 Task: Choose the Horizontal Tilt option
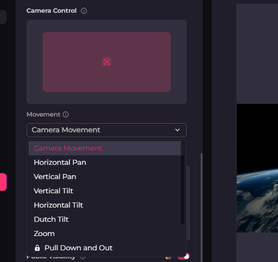tap(59, 205)
